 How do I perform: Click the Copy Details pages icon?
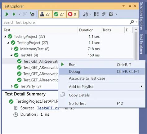pos(63,95)
